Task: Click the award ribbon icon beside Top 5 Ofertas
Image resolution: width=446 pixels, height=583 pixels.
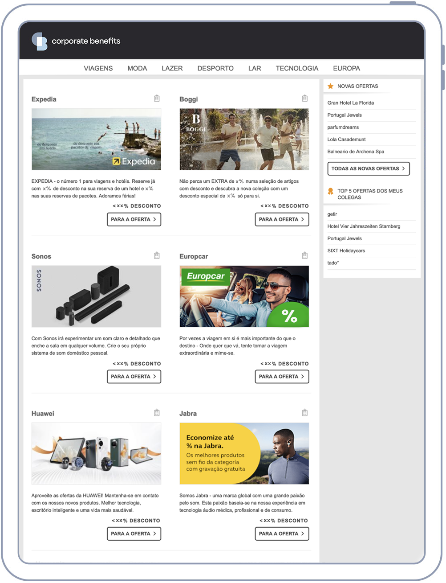Action: click(x=330, y=191)
